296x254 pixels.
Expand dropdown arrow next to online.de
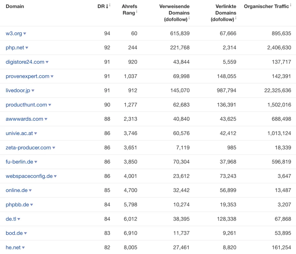pyautogui.click(x=30, y=190)
